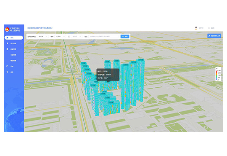Click the address search input field

point(103,36)
